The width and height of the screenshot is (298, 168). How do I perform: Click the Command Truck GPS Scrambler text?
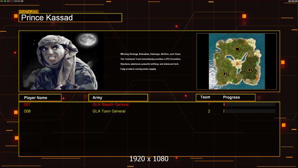[x=151, y=59]
